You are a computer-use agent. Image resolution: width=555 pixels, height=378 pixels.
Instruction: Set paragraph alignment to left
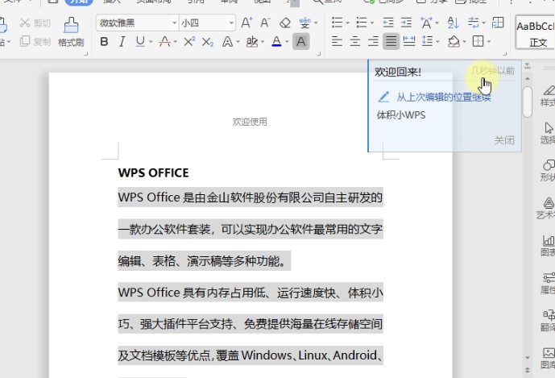[337, 41]
